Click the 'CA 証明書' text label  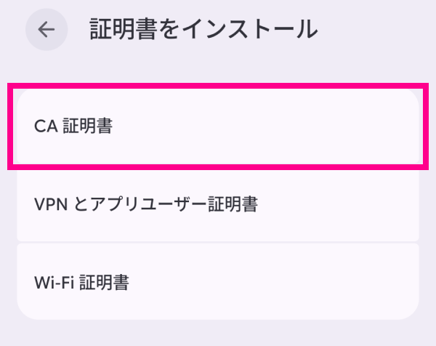pos(73,126)
